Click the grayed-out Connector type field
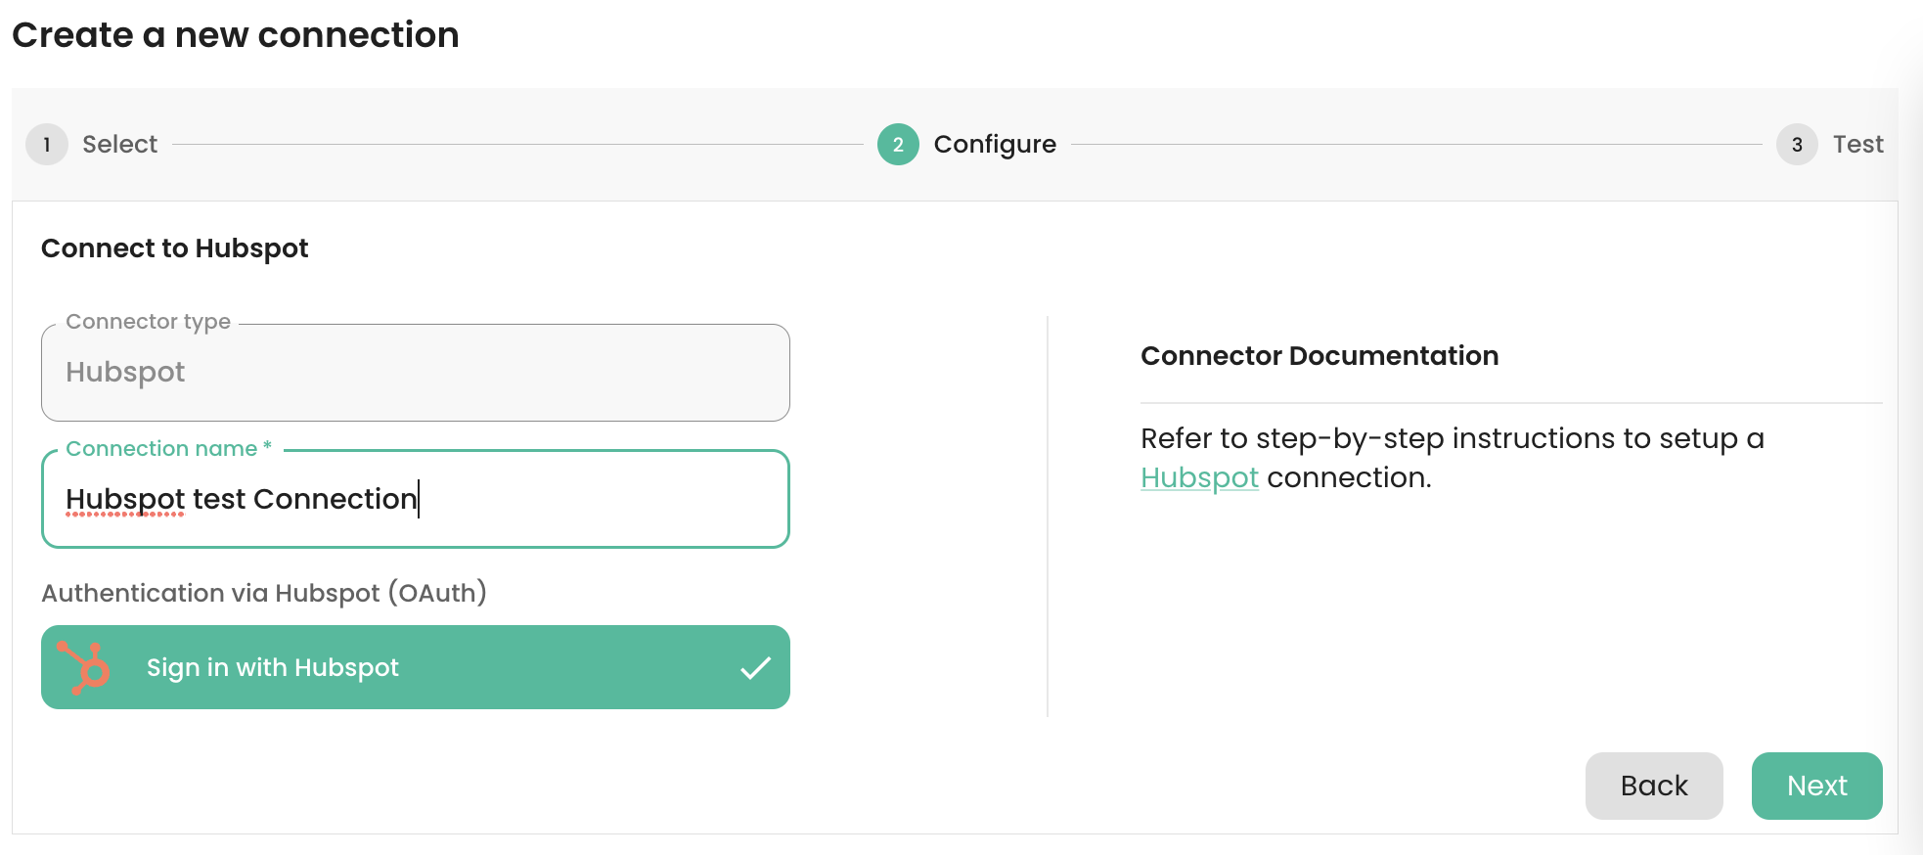 (x=415, y=372)
